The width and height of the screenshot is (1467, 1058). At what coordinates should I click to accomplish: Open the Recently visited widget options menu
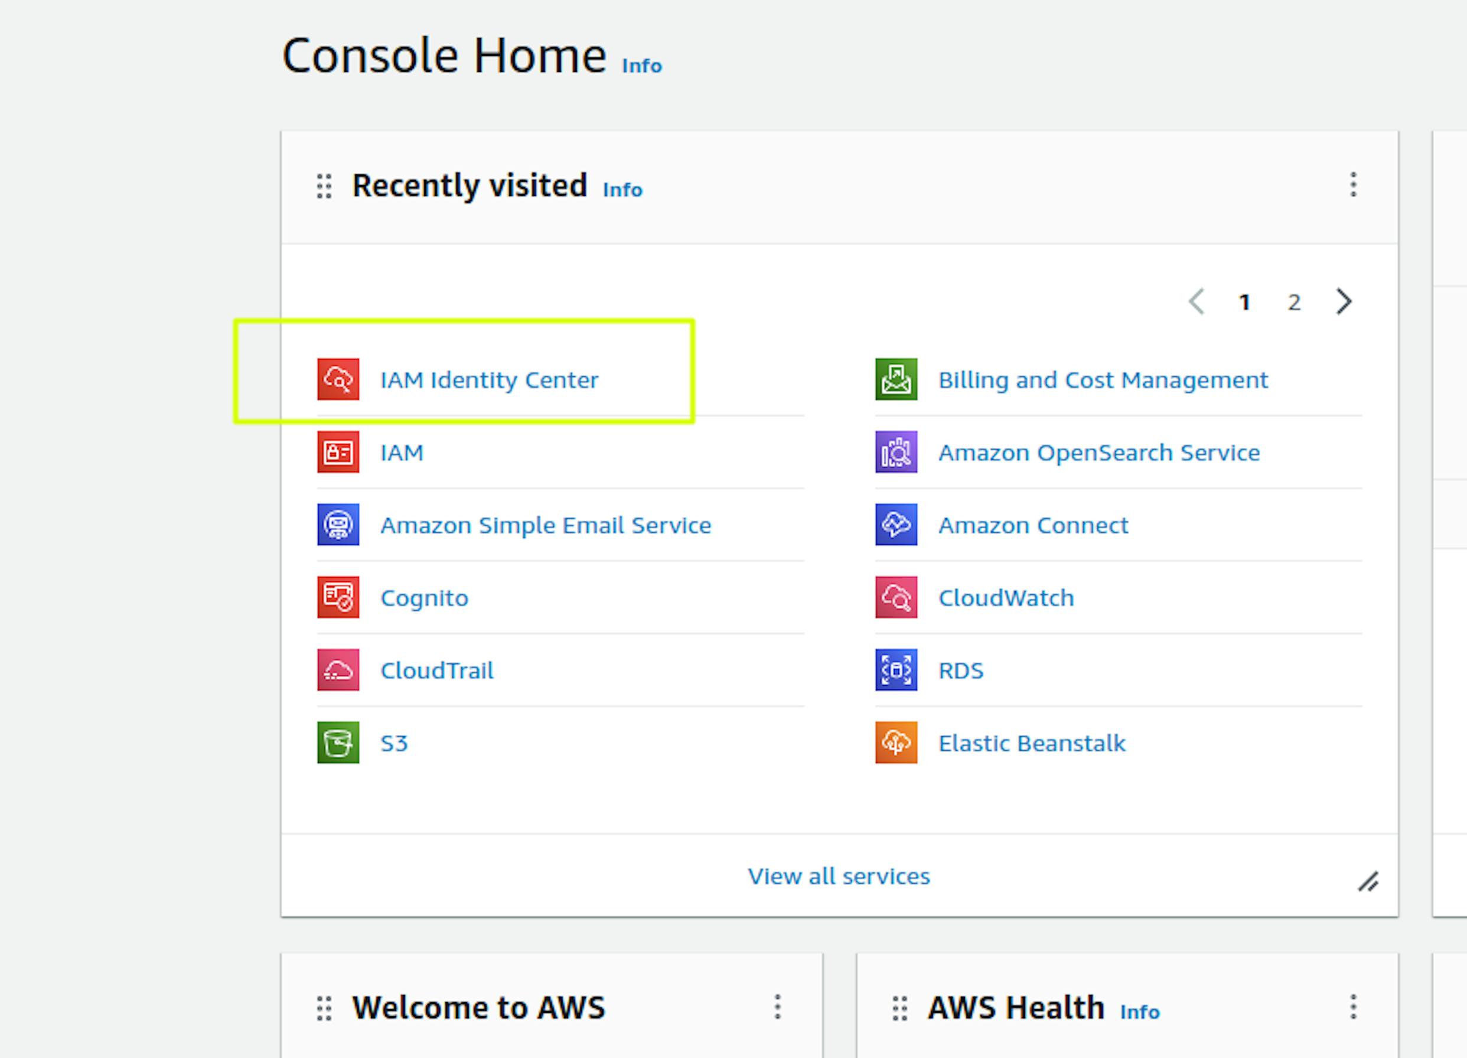(x=1353, y=185)
